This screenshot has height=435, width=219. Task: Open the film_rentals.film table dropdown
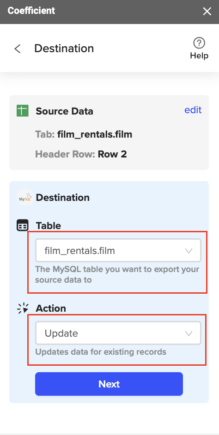pyautogui.click(x=118, y=250)
